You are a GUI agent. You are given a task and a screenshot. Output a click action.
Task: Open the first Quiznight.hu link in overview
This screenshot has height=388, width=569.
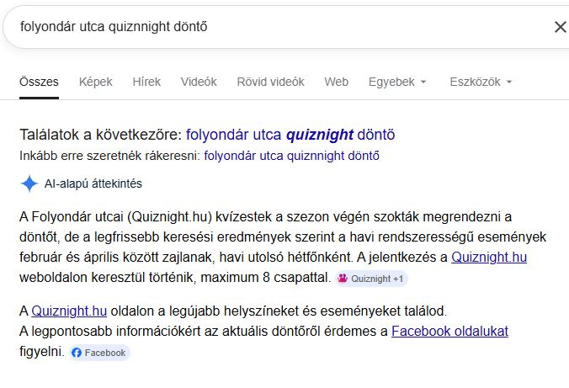489,257
